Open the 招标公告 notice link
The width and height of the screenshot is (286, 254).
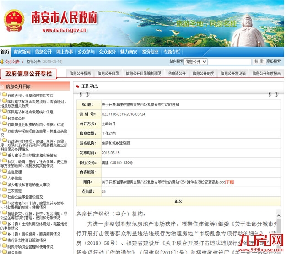tap(33, 62)
